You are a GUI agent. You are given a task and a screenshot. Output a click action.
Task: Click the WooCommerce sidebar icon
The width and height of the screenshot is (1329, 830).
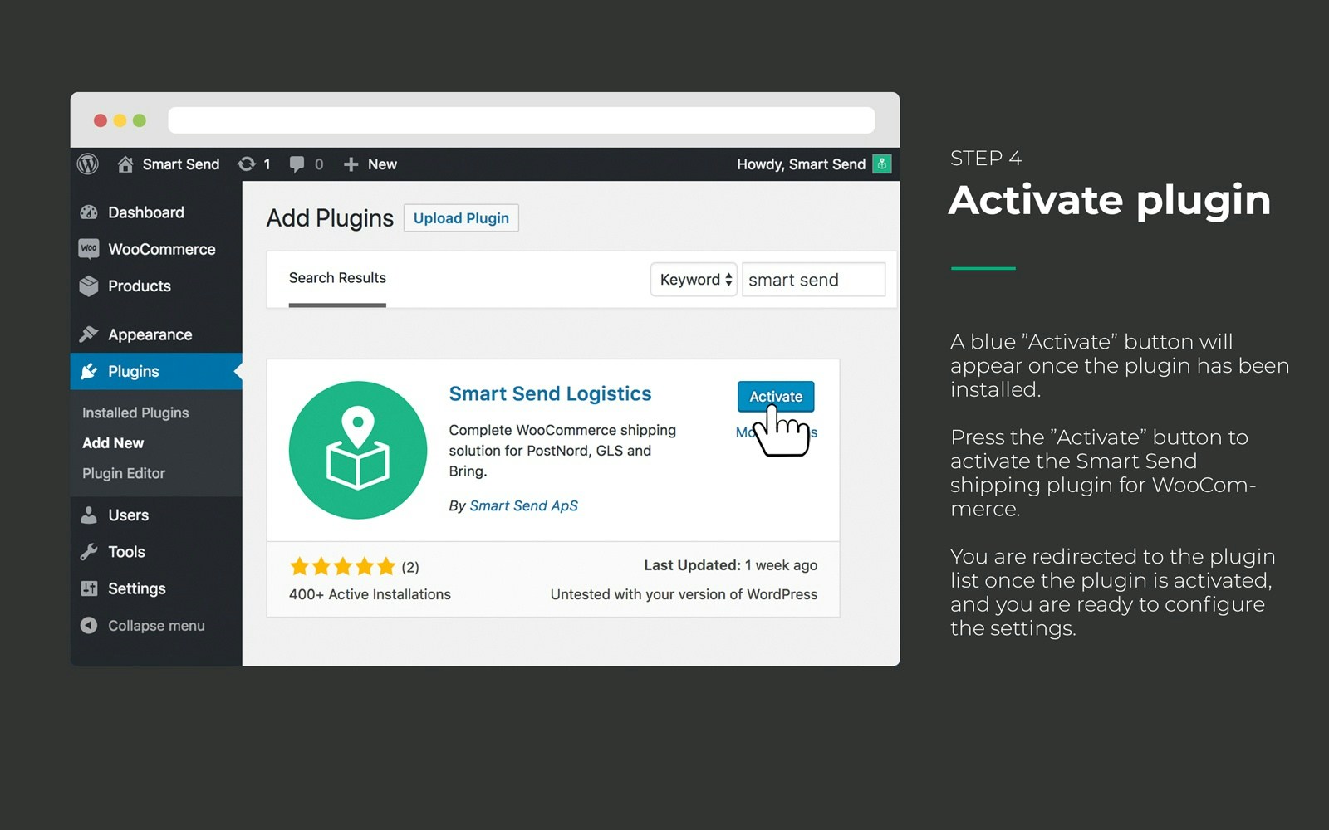pyautogui.click(x=89, y=249)
